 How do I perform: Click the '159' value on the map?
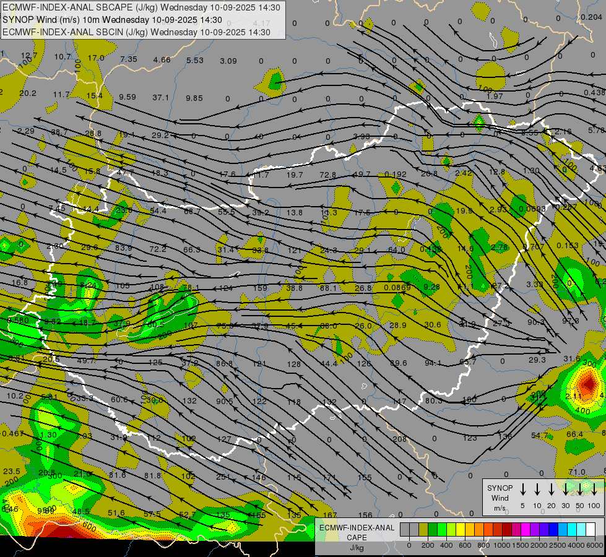click(260, 288)
